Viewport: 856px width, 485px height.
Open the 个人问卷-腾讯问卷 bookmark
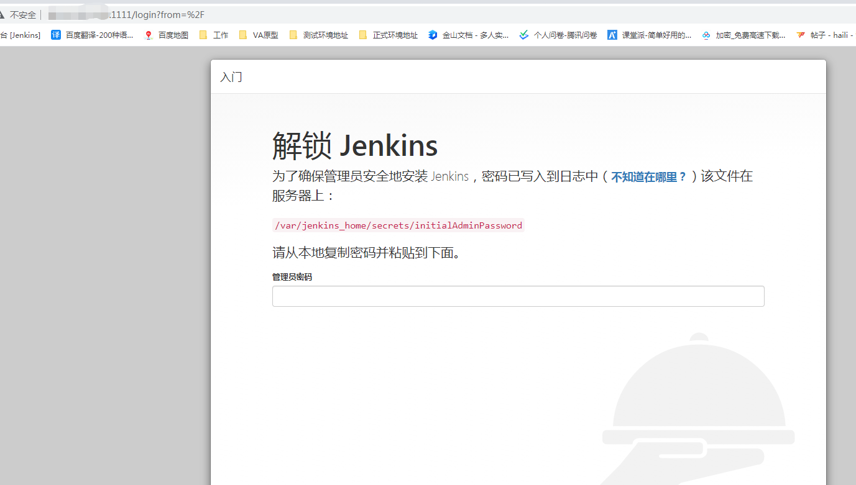coord(558,35)
